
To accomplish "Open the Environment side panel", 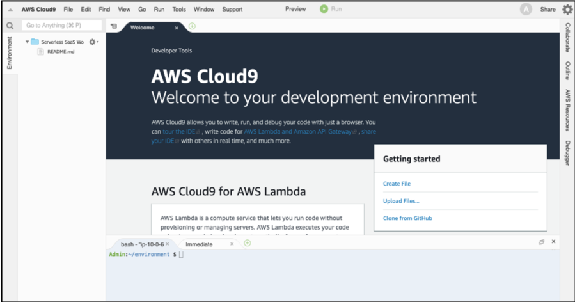I will click(10, 53).
